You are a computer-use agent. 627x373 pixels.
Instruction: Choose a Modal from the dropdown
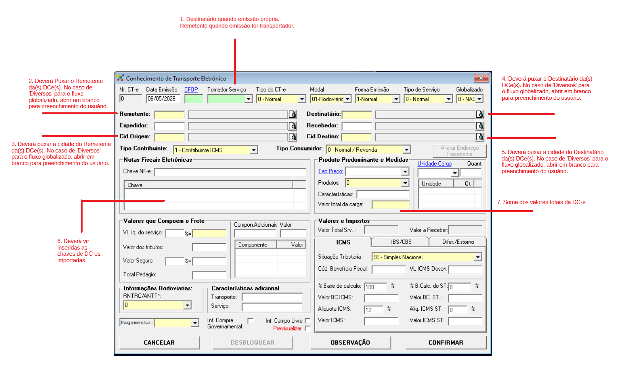(x=348, y=99)
